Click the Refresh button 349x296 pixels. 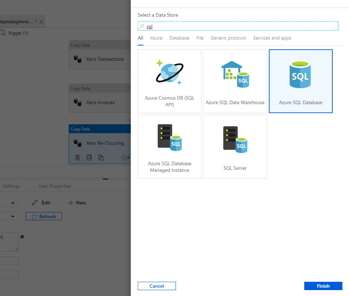click(44, 216)
